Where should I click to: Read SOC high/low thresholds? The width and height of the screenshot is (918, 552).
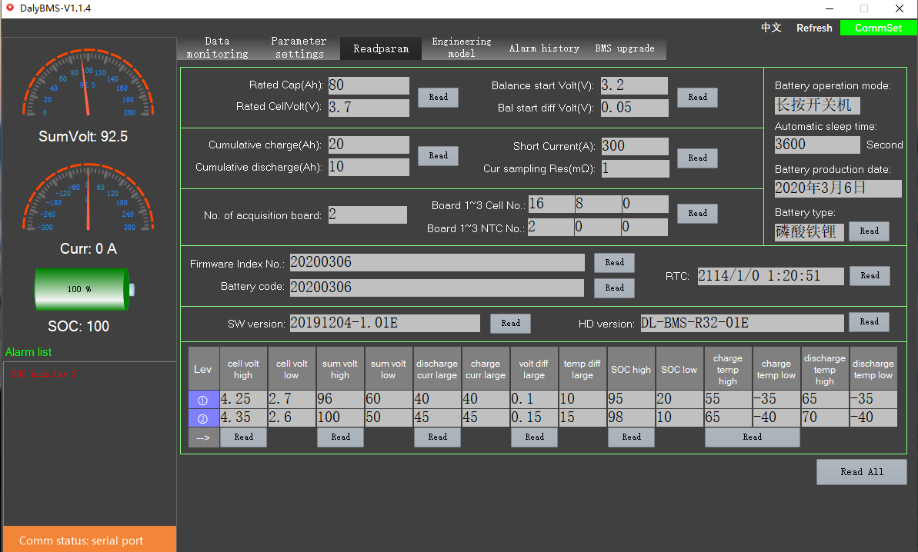(631, 437)
